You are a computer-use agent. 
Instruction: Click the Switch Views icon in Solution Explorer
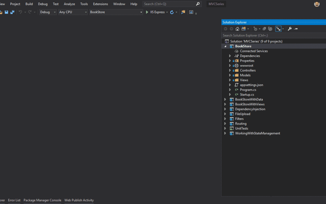click(x=244, y=29)
